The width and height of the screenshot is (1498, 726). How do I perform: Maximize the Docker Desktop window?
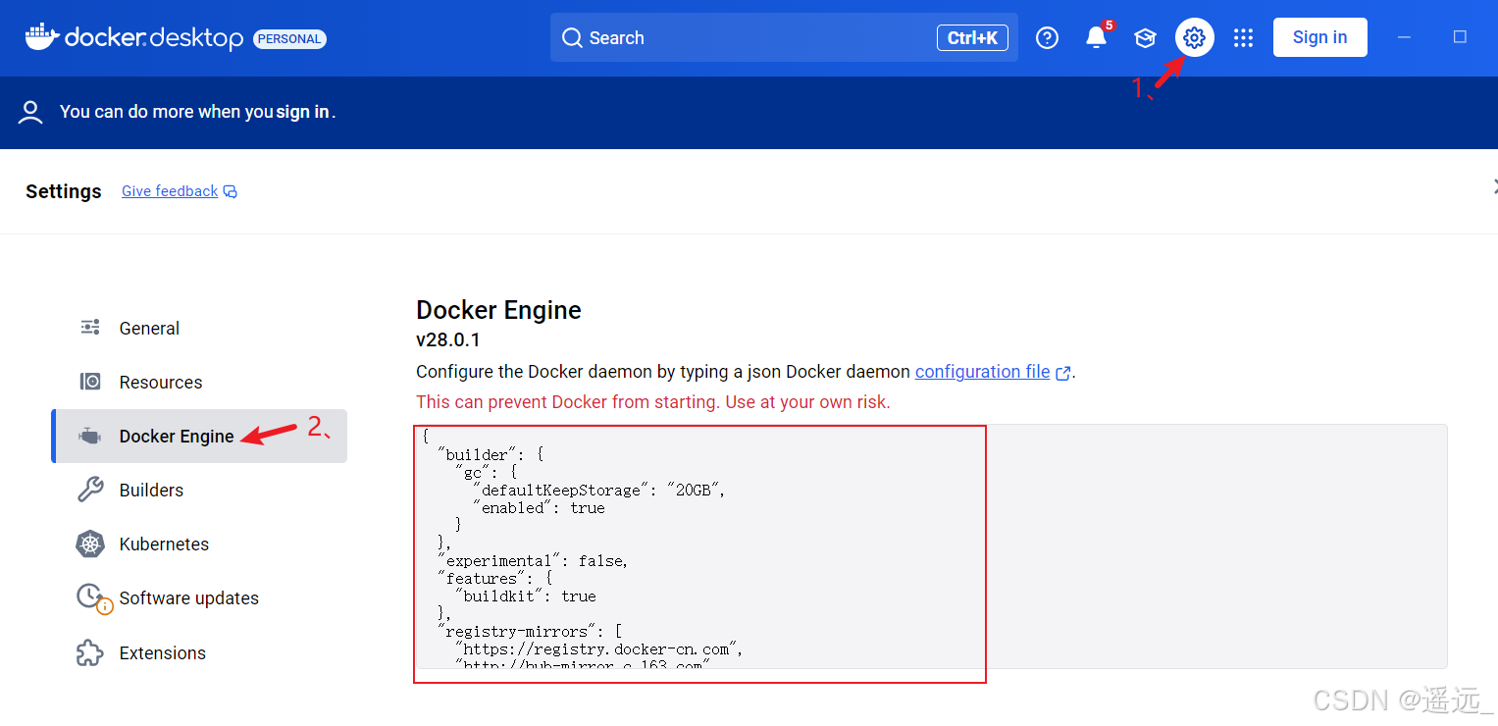coord(1460,37)
